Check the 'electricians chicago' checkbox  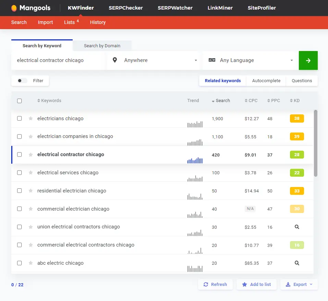(x=19, y=118)
